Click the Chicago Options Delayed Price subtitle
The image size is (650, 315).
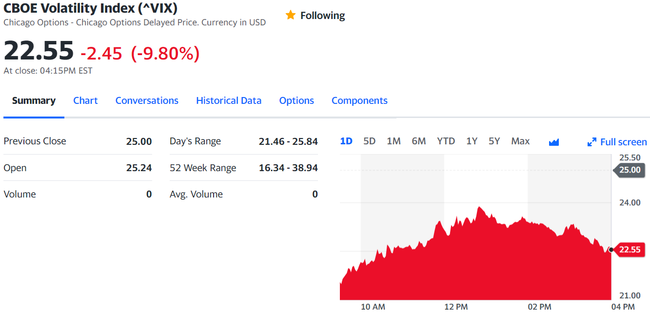point(135,22)
